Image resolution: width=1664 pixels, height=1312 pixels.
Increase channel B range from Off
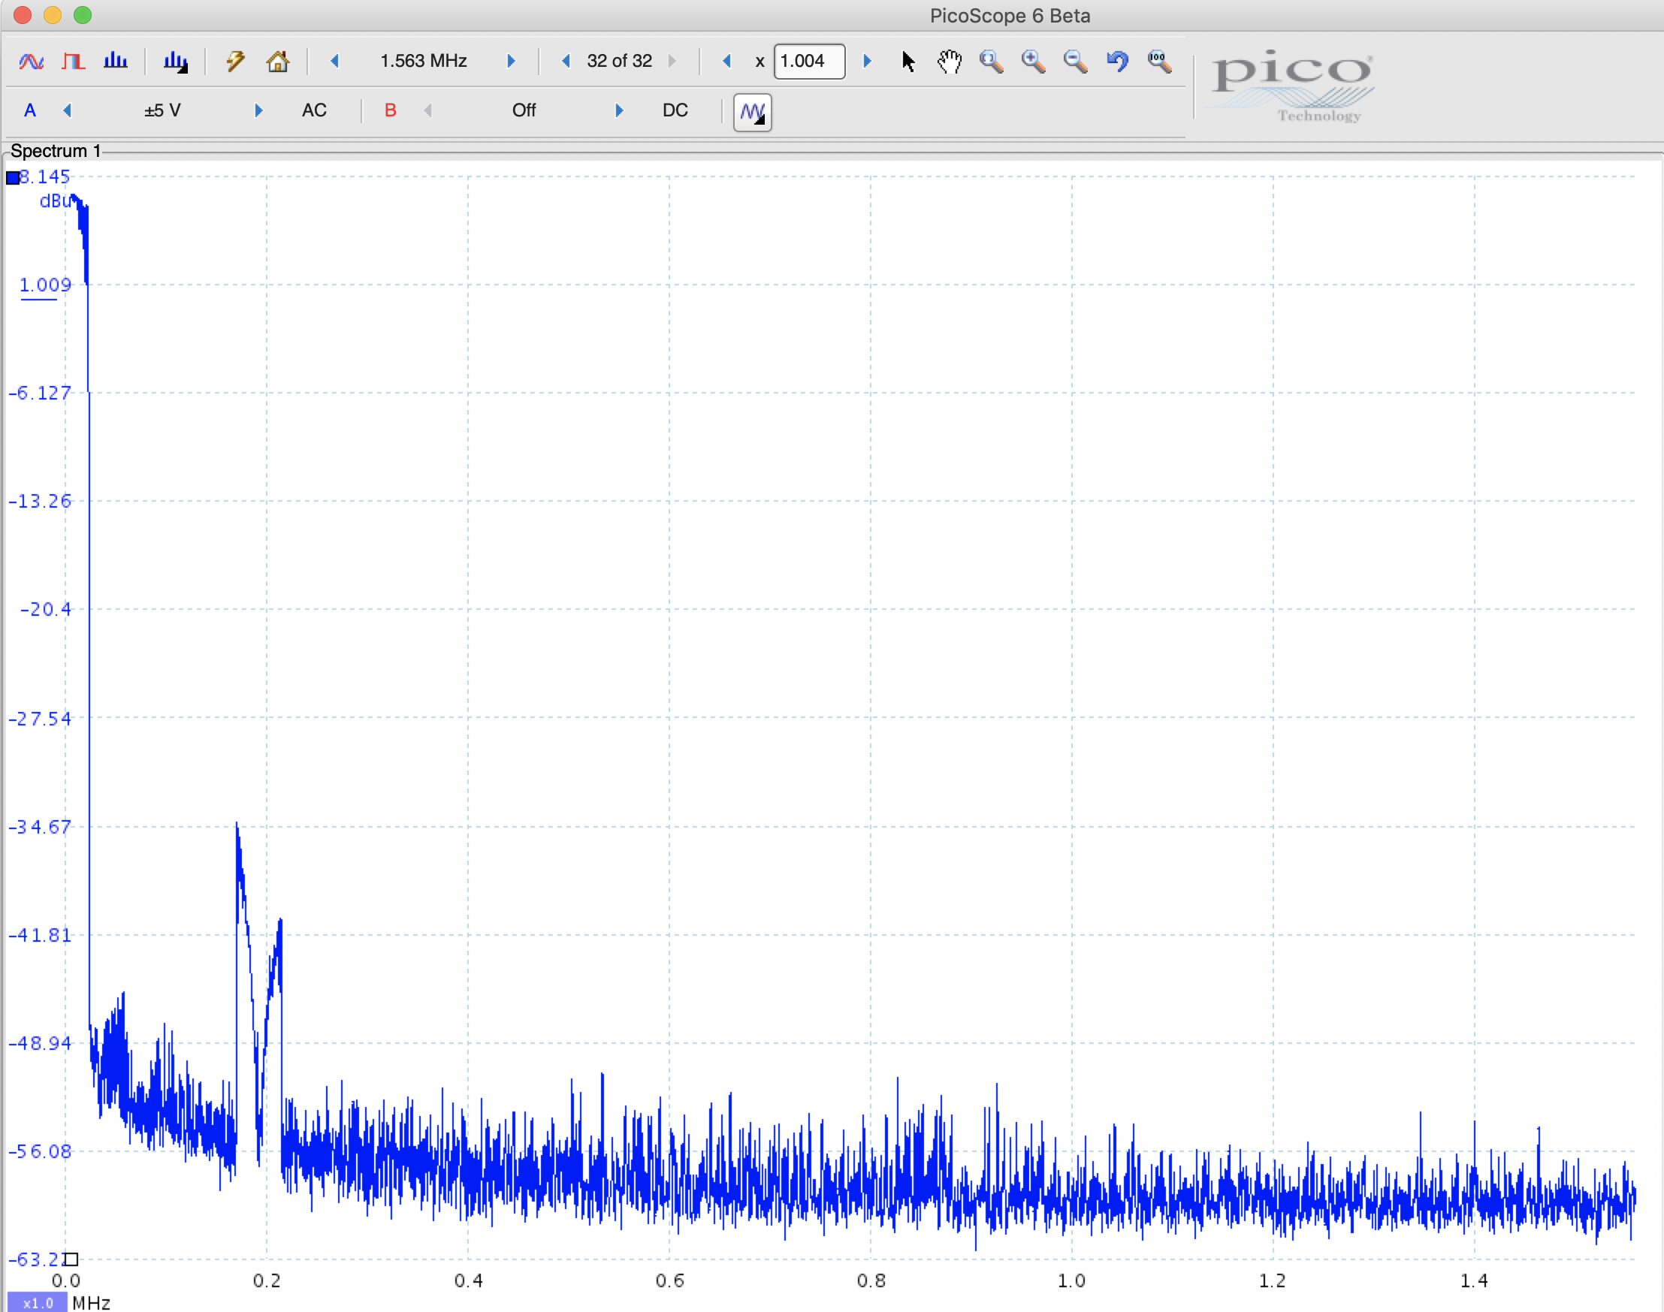click(x=619, y=110)
